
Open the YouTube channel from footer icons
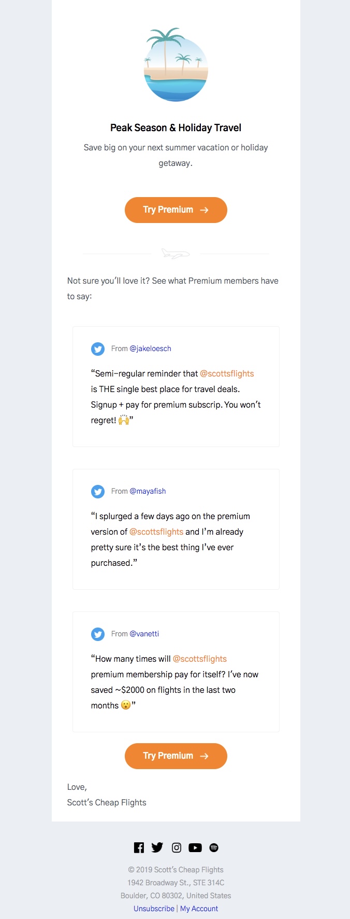pyautogui.click(x=195, y=847)
